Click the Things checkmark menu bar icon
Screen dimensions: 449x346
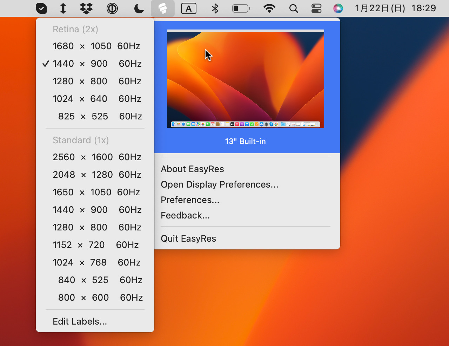click(41, 8)
